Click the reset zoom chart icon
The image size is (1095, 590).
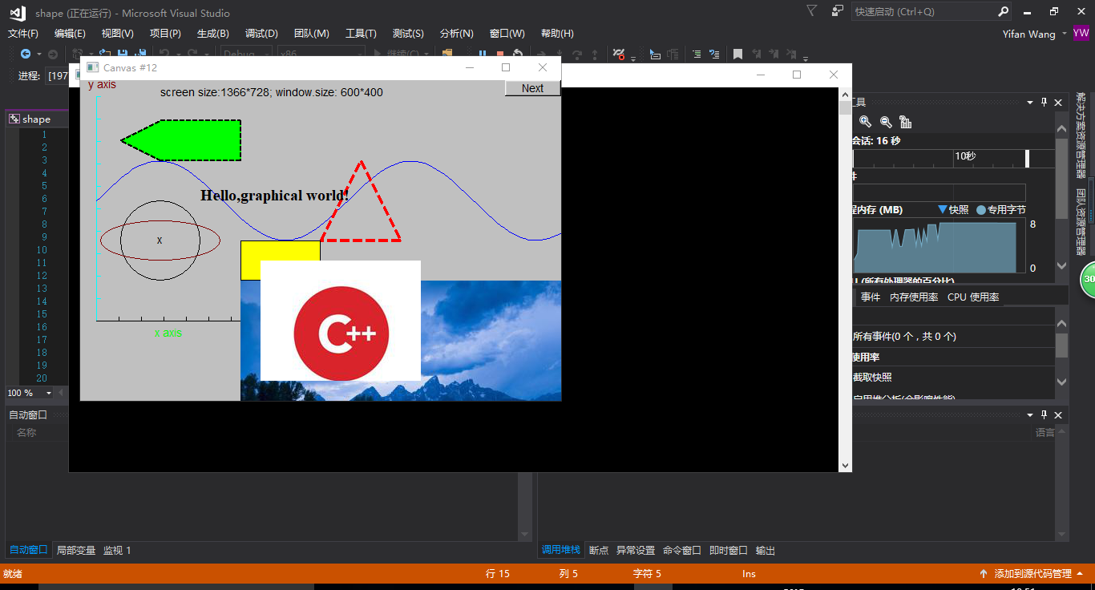pos(906,122)
